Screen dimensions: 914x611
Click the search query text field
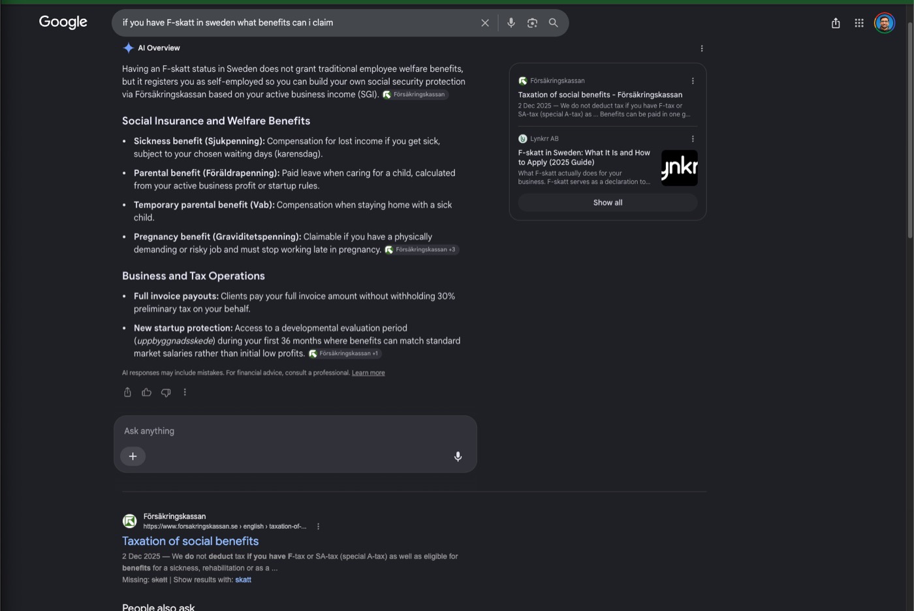click(297, 23)
